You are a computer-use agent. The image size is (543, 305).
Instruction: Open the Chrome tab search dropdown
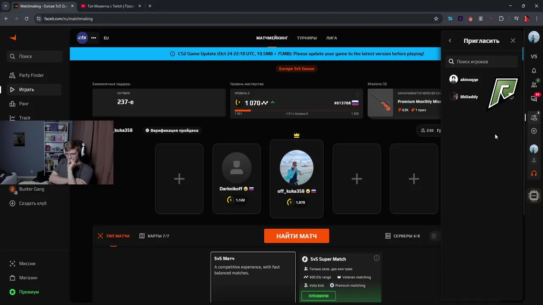[x=6, y=6]
